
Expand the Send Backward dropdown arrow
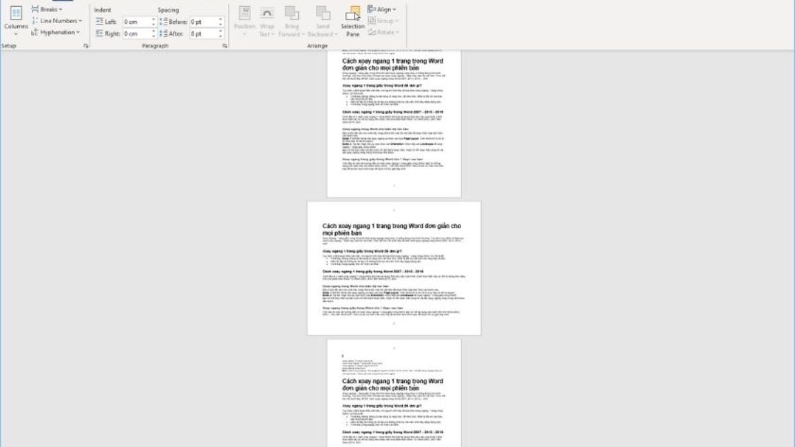(335, 34)
